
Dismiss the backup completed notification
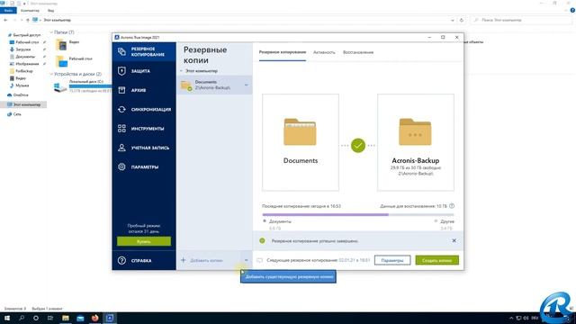454,240
